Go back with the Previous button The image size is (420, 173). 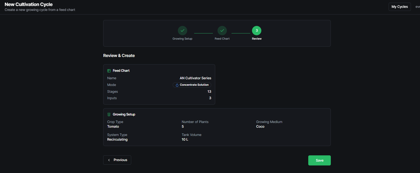tap(117, 160)
